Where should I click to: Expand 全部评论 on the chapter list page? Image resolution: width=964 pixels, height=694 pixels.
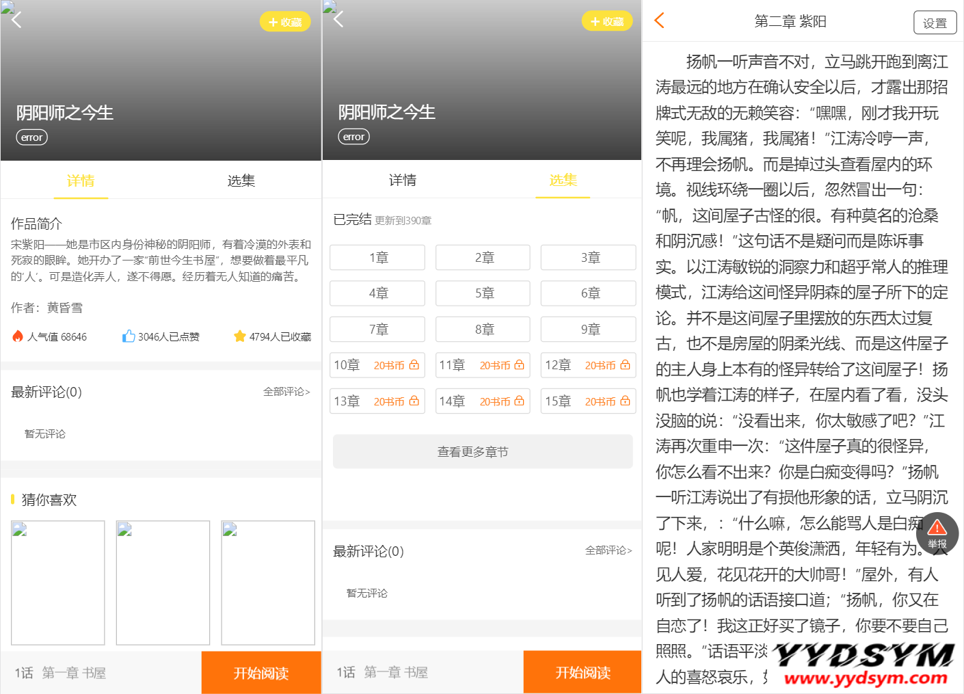coord(608,550)
